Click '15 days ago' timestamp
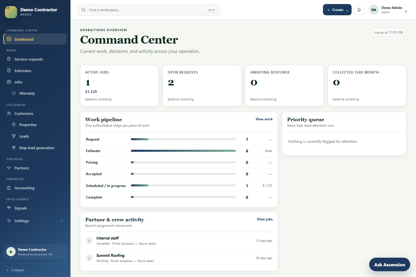The height and width of the screenshot is (277, 416). coord(264,241)
